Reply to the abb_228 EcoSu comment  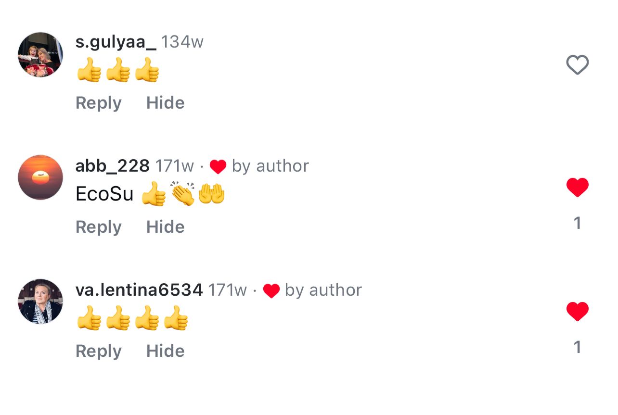[x=98, y=227]
